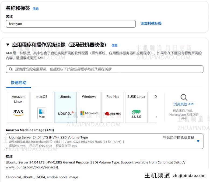The height and width of the screenshot is (182, 210).
Task: Select the partially visible D tile
Action: click(x=153, y=107)
